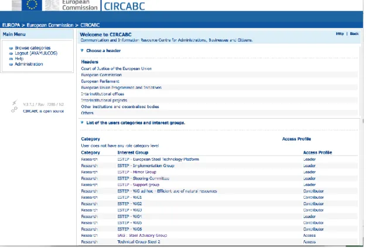Open ESTEP - WG6 interest group

[129, 229]
